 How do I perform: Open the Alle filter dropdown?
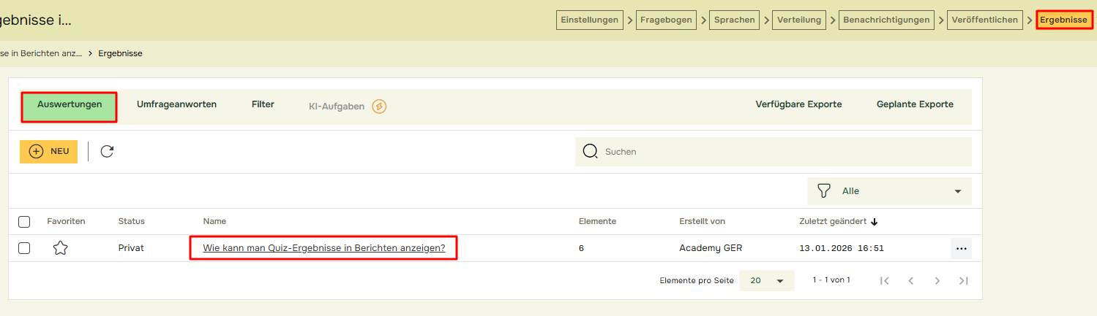coord(889,191)
